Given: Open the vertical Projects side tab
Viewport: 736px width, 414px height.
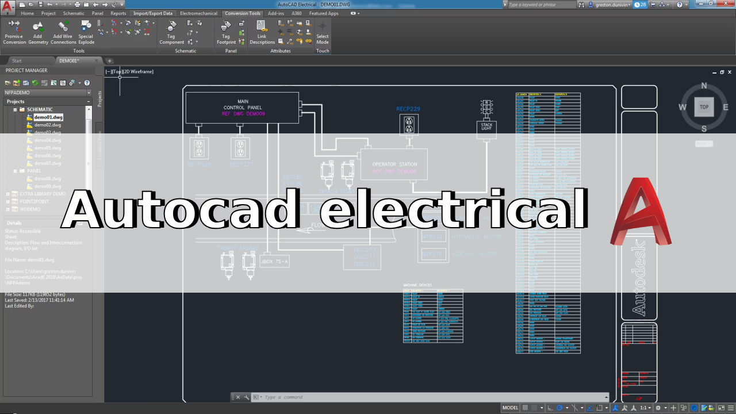Looking at the screenshot, I should 99,99.
